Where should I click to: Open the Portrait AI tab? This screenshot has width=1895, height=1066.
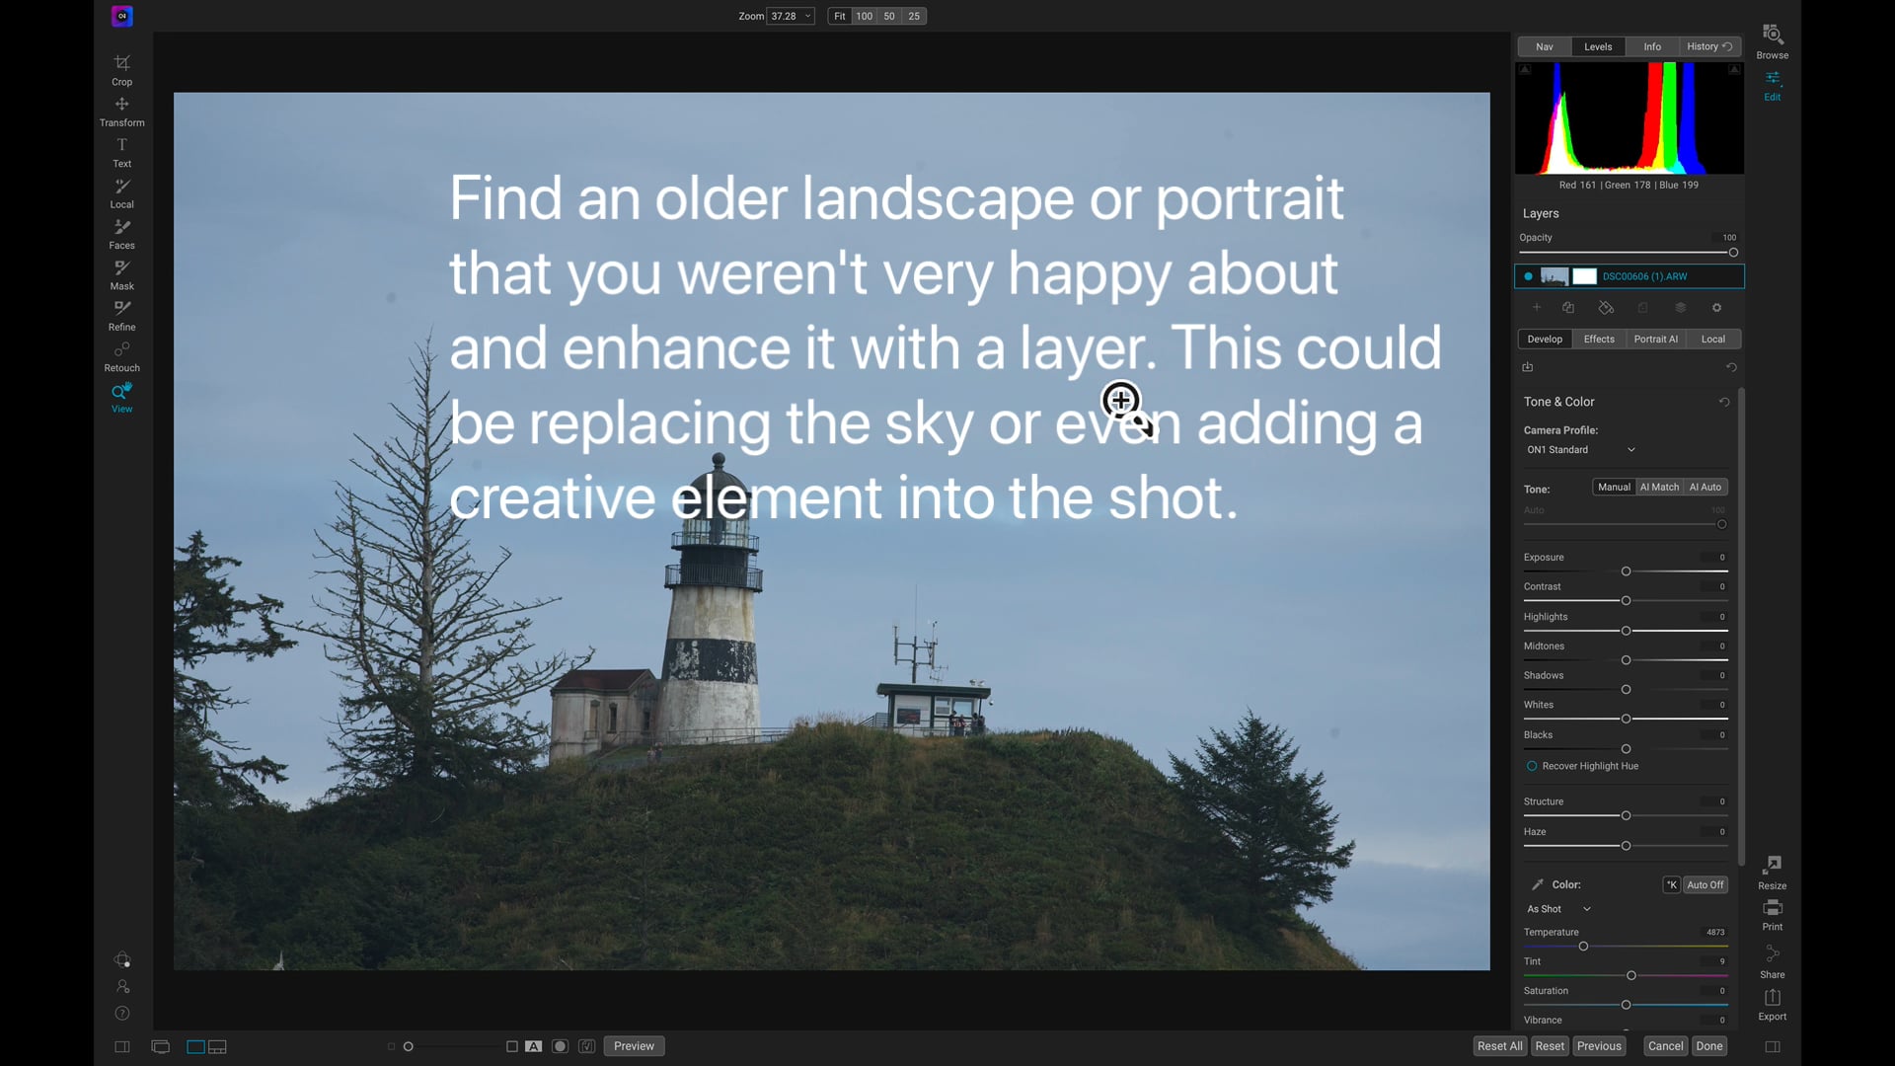[x=1655, y=339]
